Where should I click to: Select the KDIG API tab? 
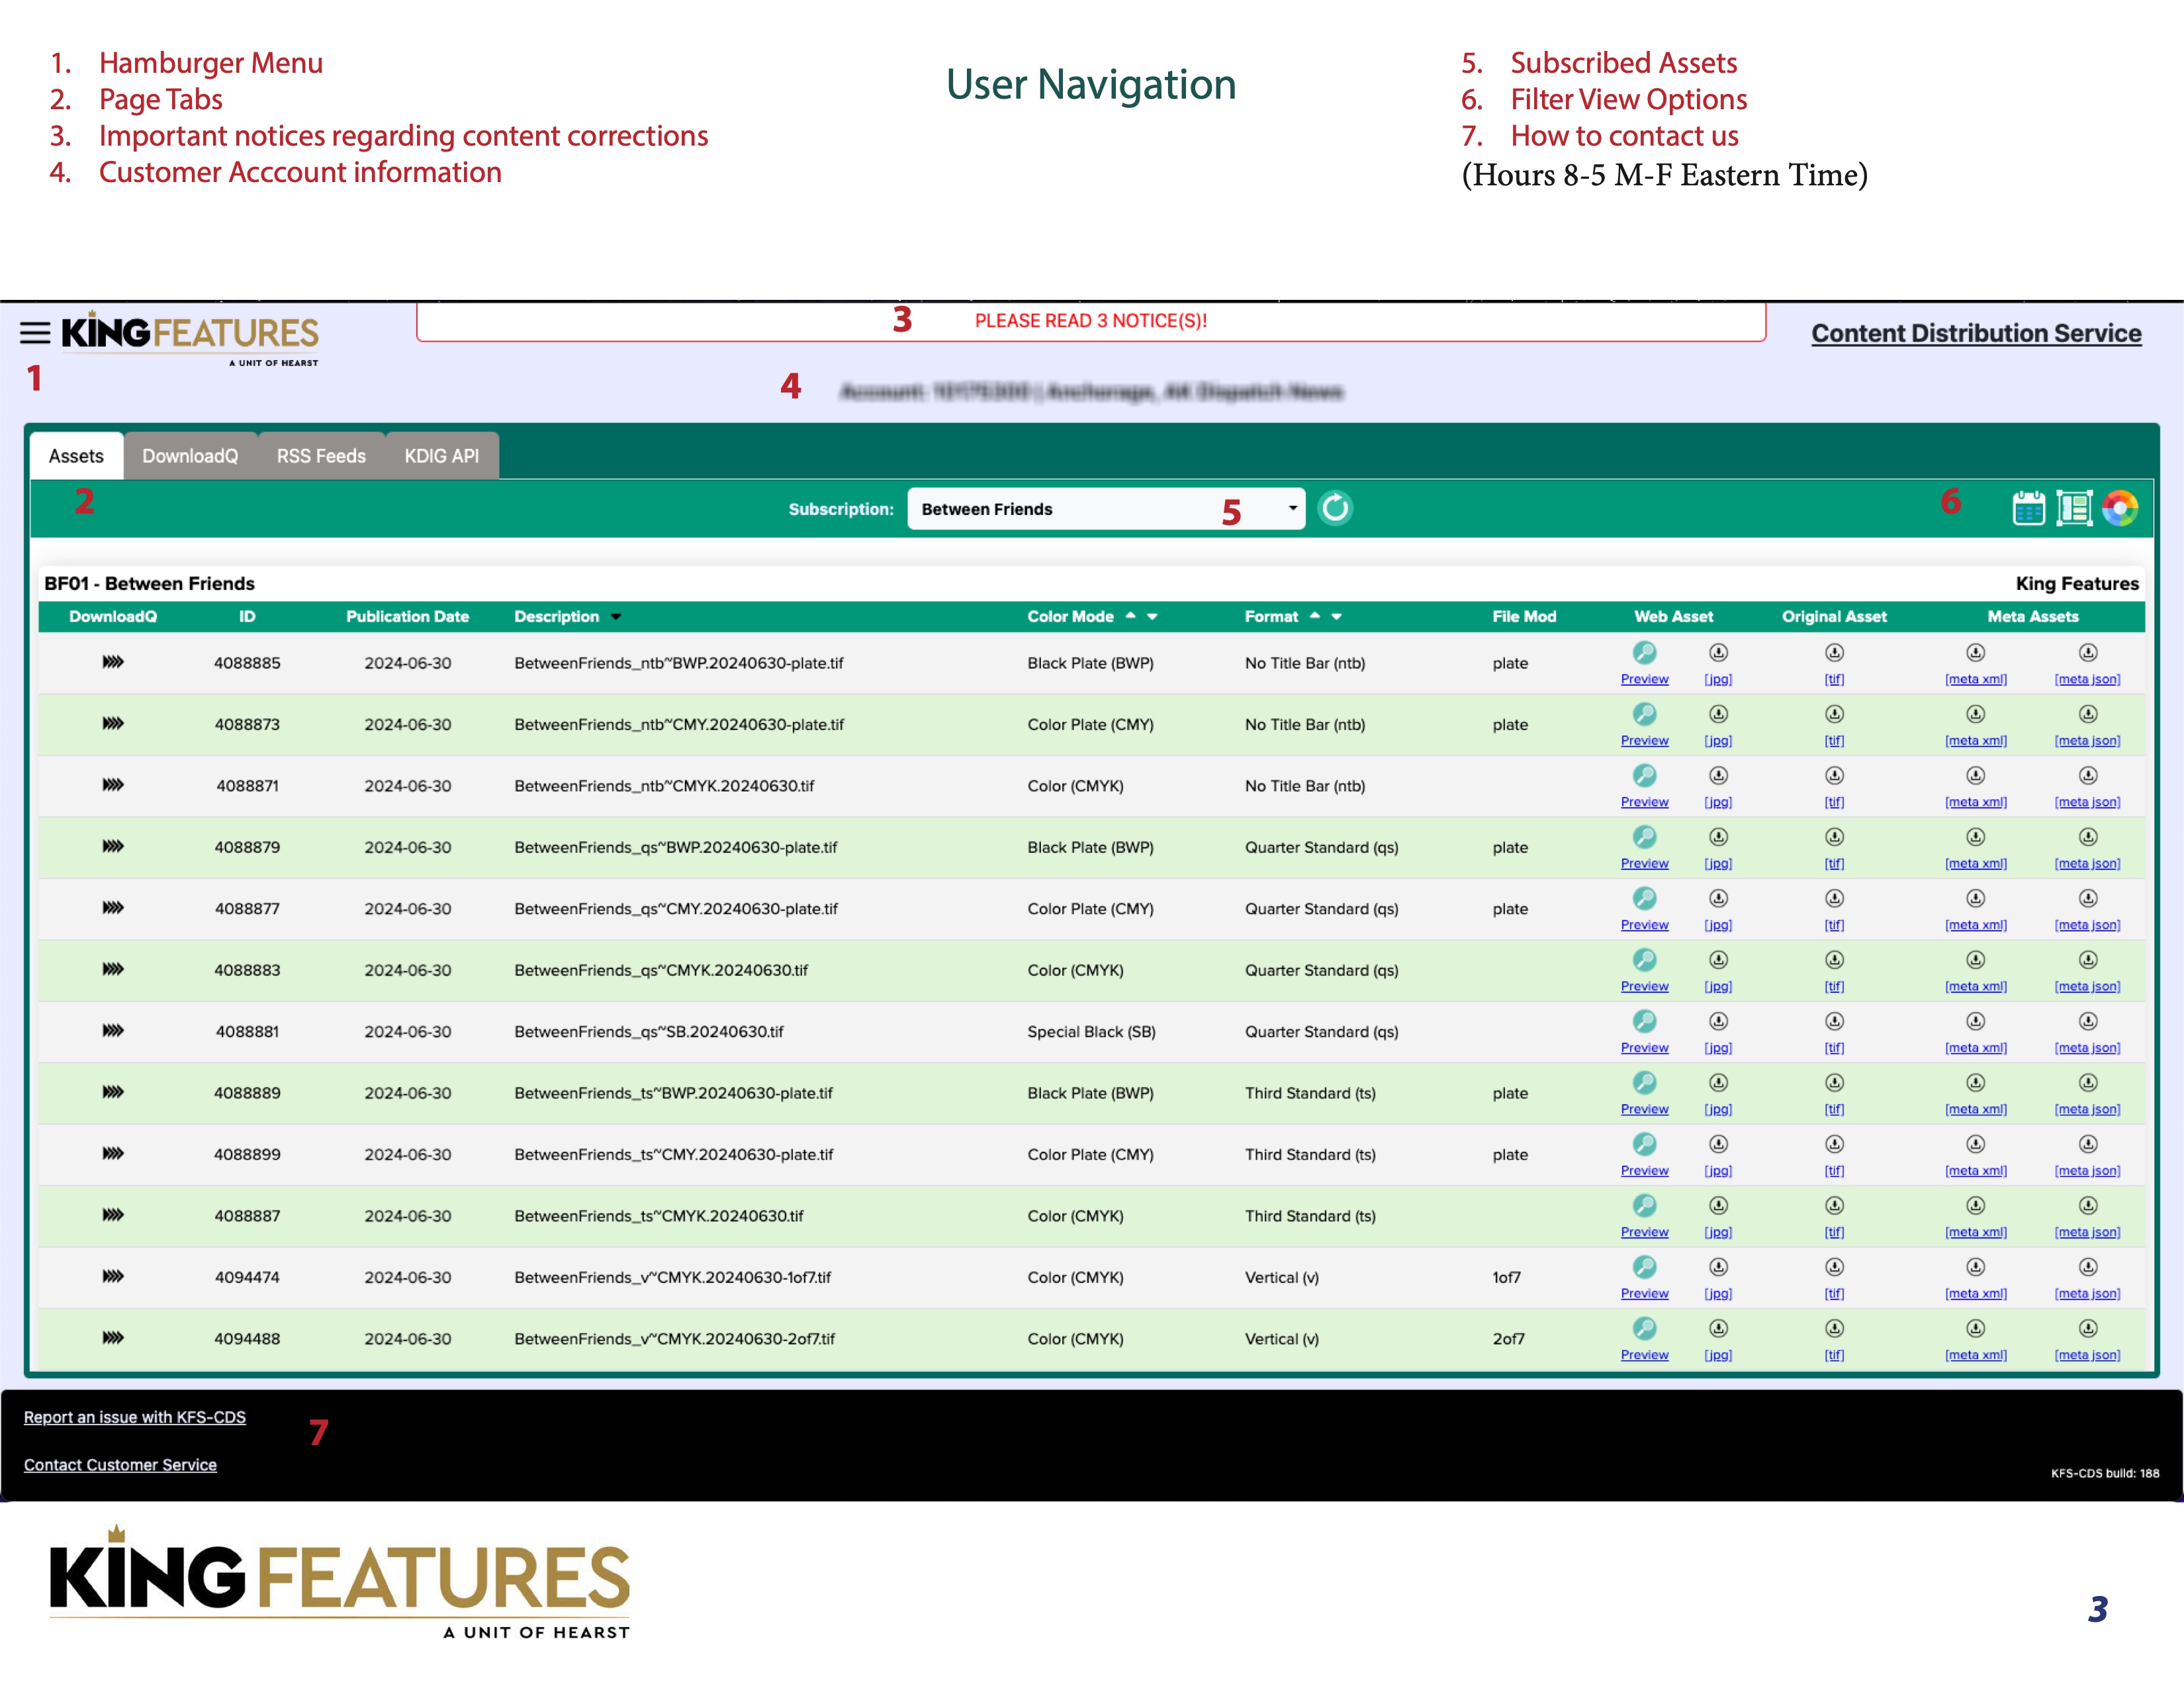coord(441,456)
